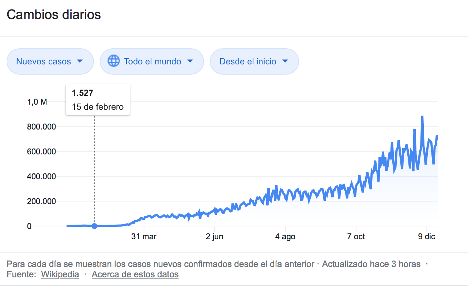Expand the Todo el mundo region selector
The width and height of the screenshot is (468, 289).
(x=152, y=61)
